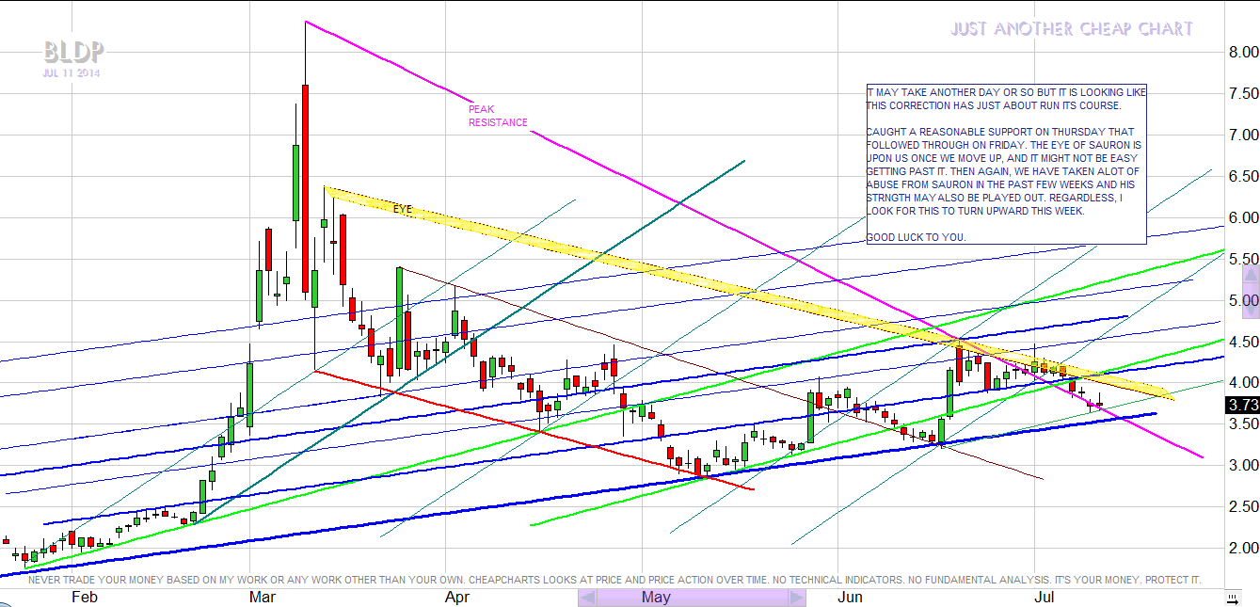
Task: Click the Apr label on the time axis
Action: [x=457, y=598]
